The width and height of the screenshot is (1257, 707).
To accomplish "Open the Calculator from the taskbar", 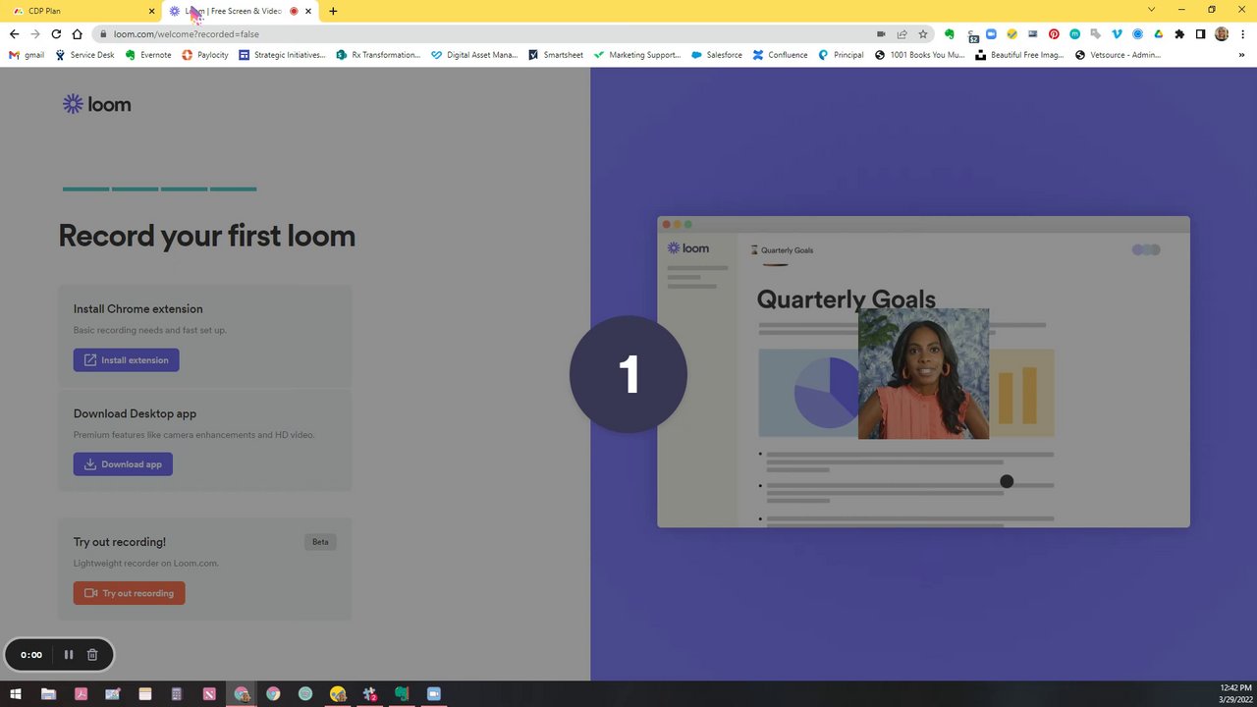I will click(177, 694).
